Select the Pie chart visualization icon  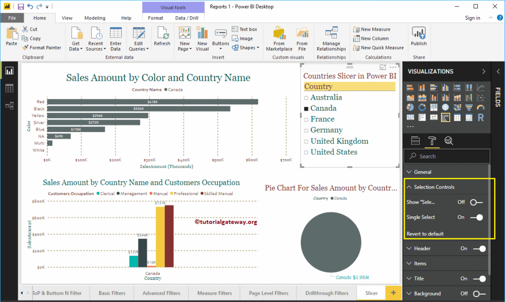click(x=410, y=106)
